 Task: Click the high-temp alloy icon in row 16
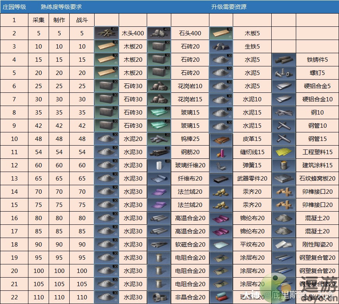pos(159,218)
